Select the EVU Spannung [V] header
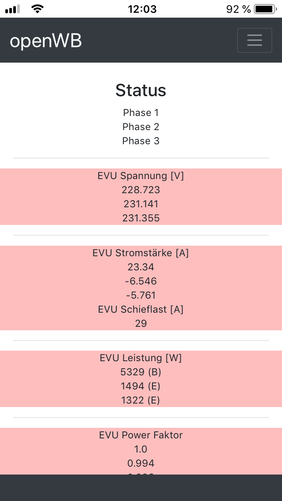Image resolution: width=282 pixels, height=501 pixels. point(141,176)
